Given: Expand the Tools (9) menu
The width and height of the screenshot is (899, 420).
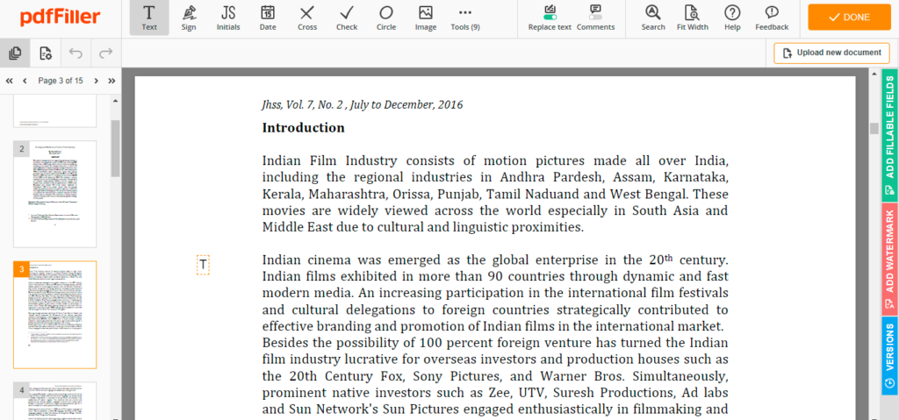Looking at the screenshot, I should coord(465,18).
